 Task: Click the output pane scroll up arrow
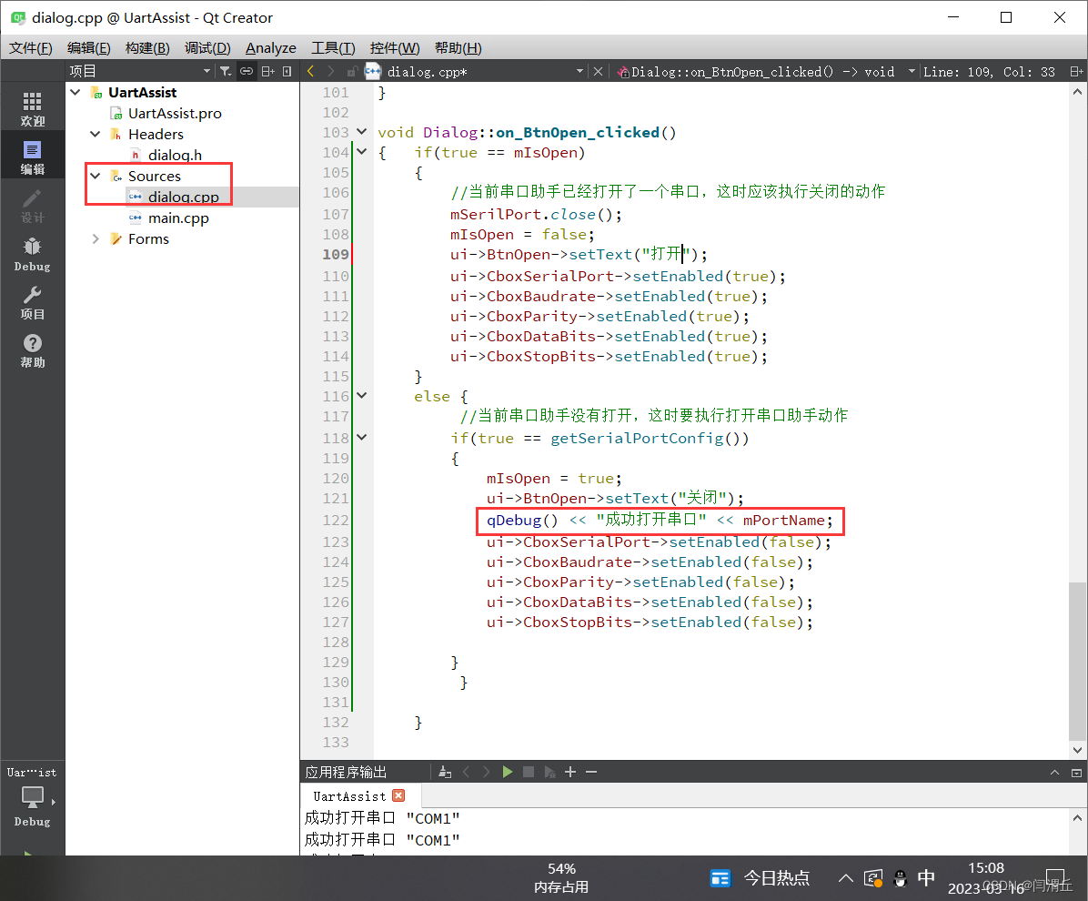click(x=1077, y=817)
